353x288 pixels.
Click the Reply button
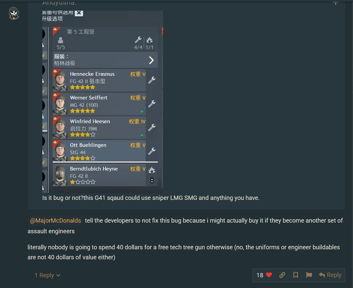click(330, 275)
